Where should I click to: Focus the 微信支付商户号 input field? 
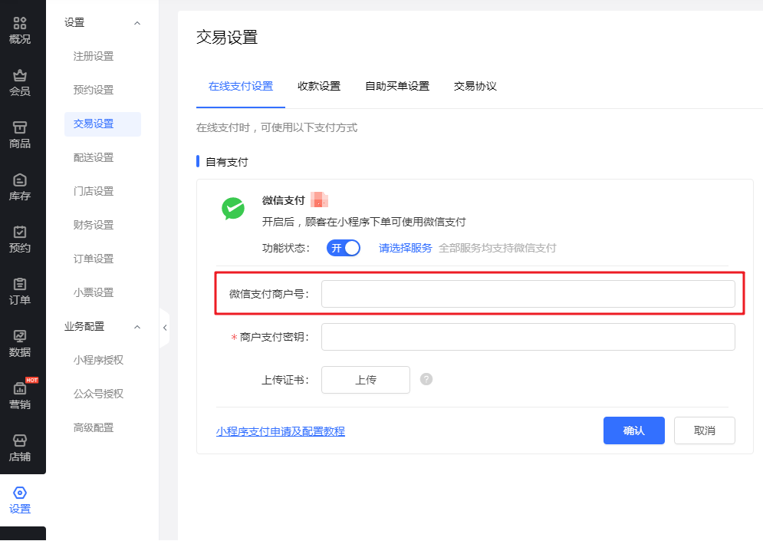click(x=528, y=294)
